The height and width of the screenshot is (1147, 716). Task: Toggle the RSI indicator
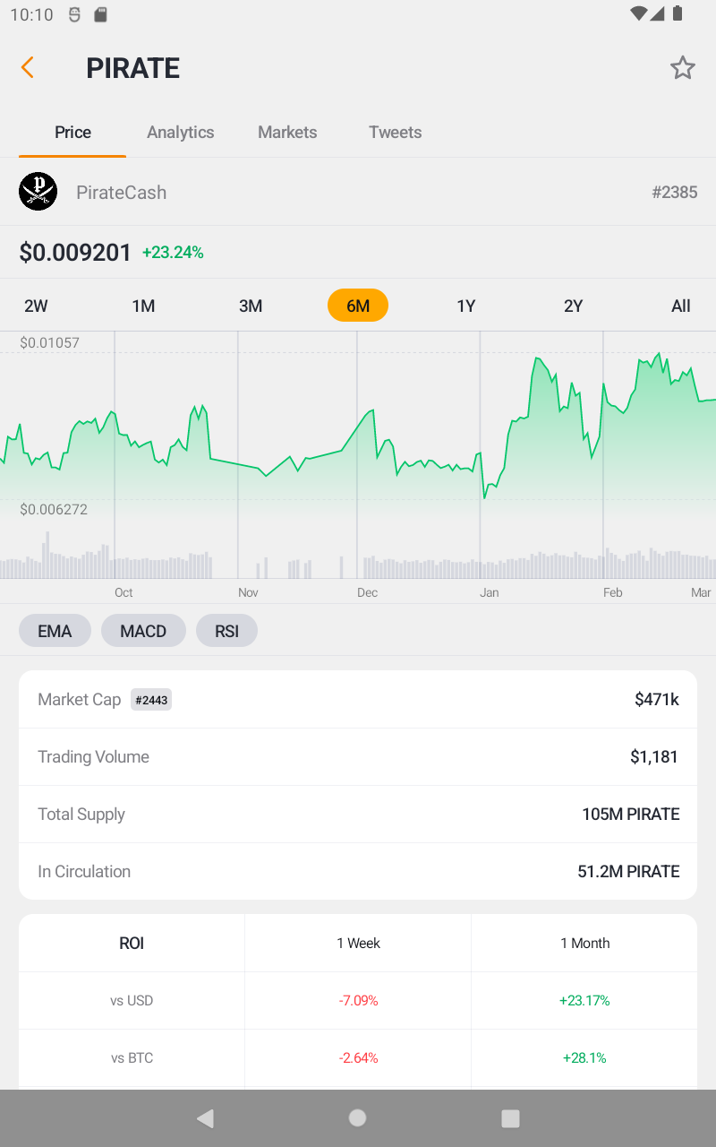[x=226, y=630]
